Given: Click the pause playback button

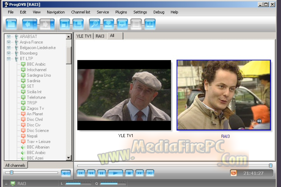Looking at the screenshot, I should 101,173.
